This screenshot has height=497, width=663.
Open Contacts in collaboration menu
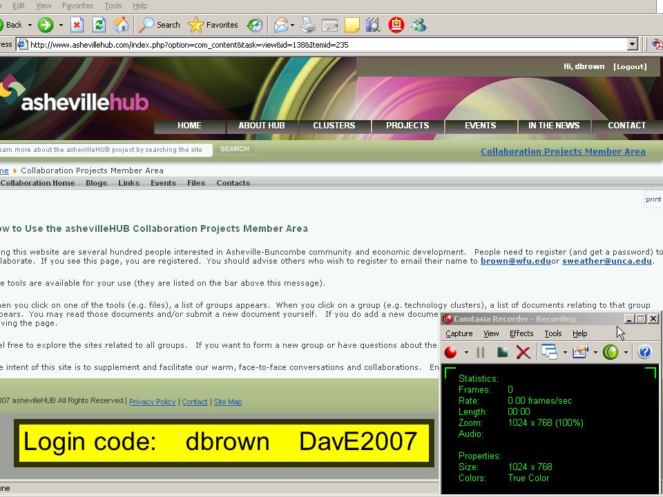pyautogui.click(x=233, y=183)
